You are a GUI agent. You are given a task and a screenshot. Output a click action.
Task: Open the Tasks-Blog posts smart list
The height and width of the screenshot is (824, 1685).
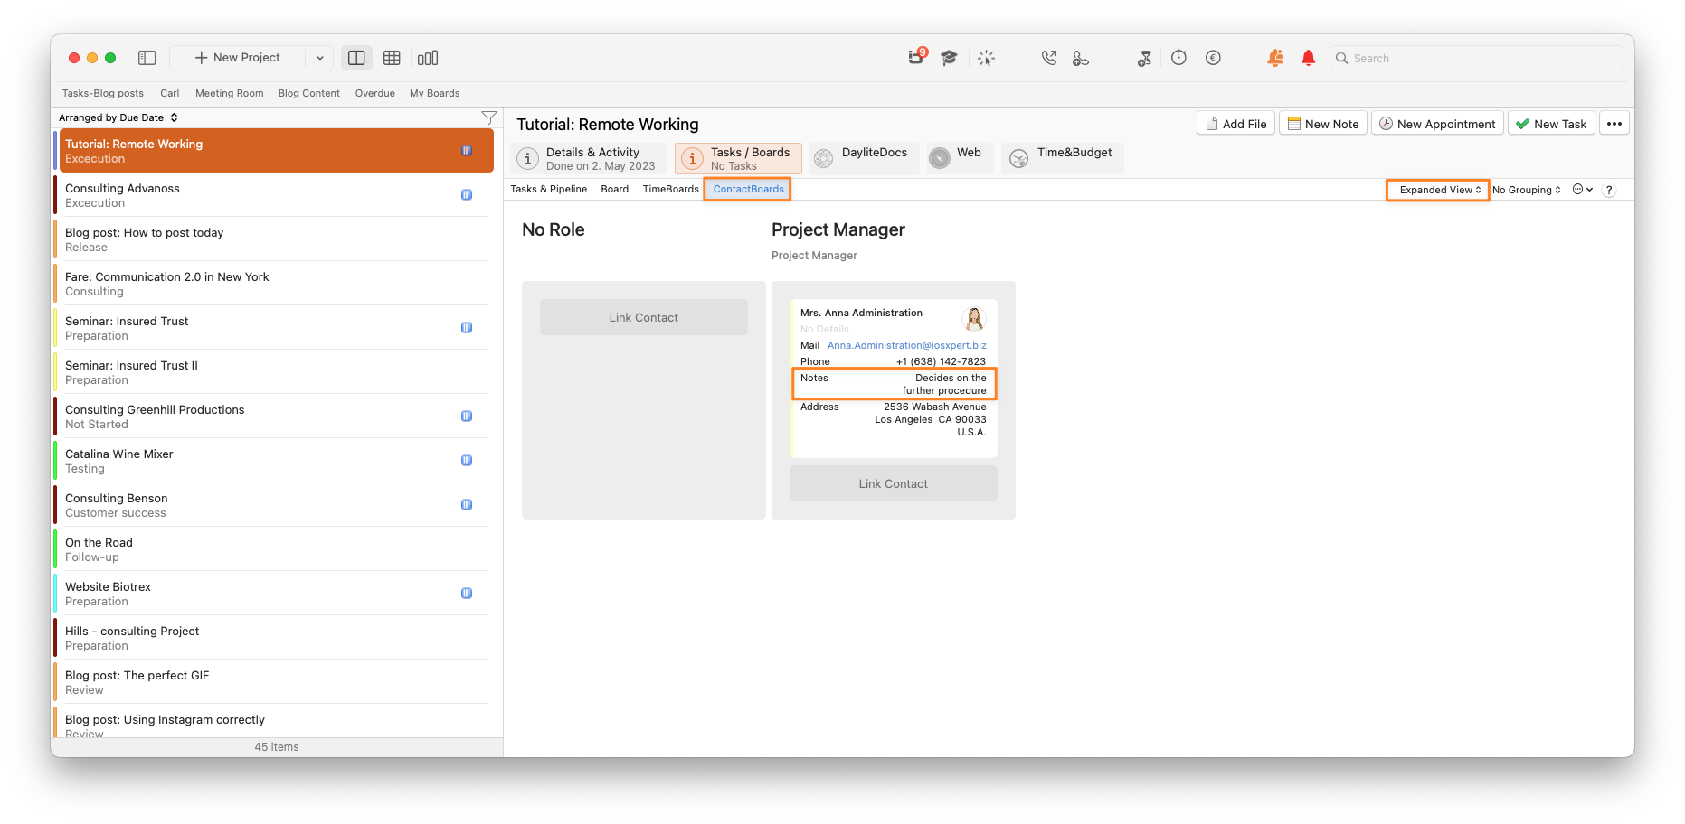pos(103,93)
